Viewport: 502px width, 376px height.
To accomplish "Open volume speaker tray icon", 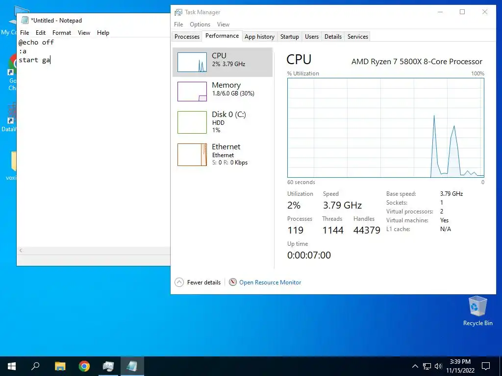I will click(438, 366).
